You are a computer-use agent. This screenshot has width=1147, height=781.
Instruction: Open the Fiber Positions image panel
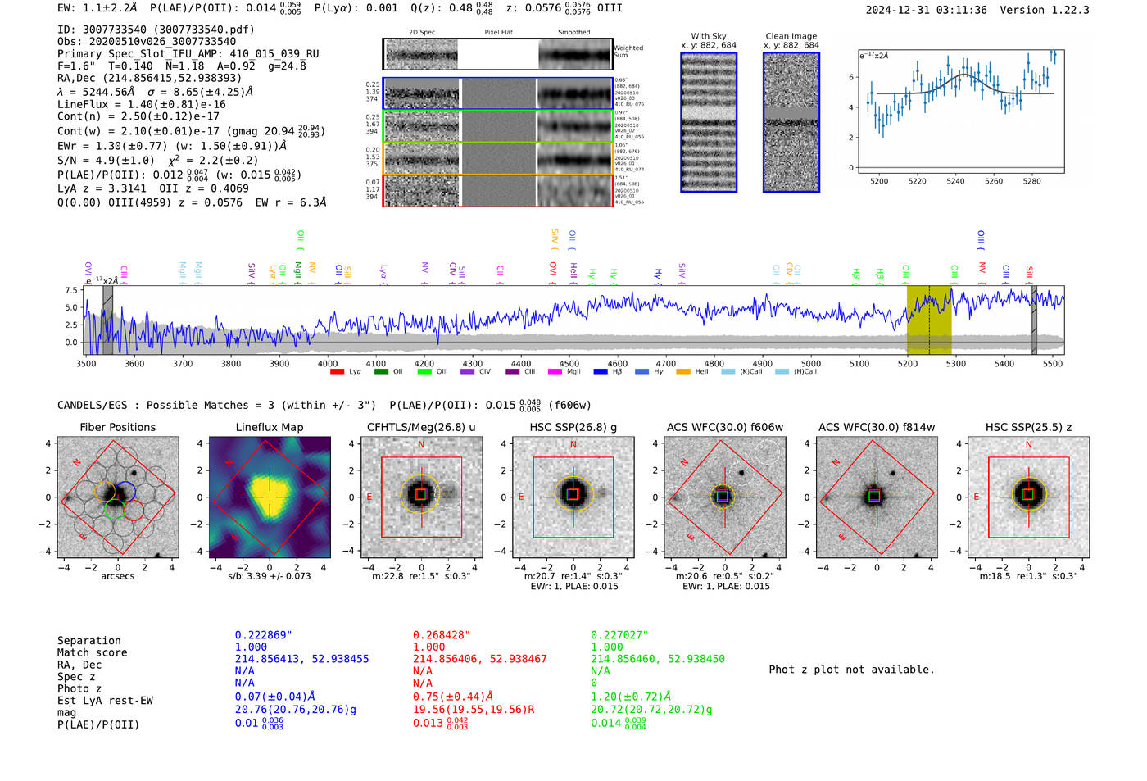coord(118,497)
